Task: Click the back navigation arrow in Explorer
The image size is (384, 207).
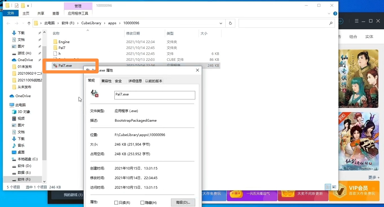Action: [8, 23]
